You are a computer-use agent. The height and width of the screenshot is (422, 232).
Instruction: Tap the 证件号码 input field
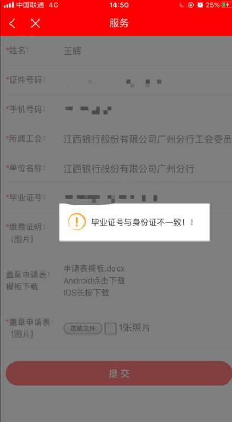116,80
